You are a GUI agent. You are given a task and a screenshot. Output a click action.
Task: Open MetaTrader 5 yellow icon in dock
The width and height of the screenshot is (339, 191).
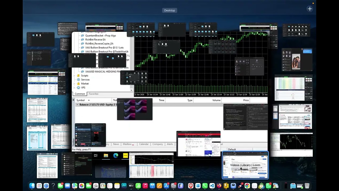tap(226, 186)
